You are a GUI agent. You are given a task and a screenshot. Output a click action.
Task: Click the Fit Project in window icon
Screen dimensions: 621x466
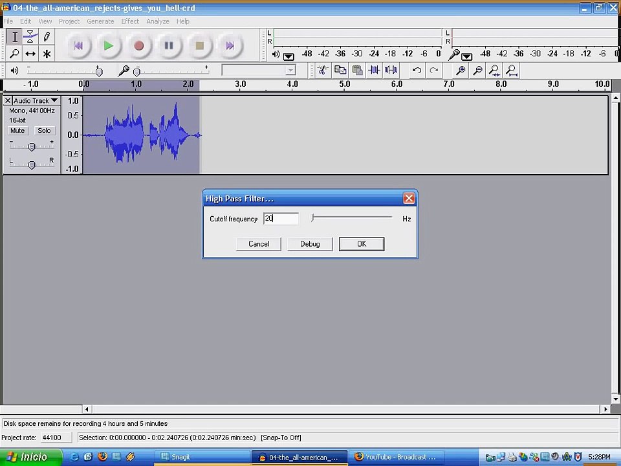(x=511, y=71)
